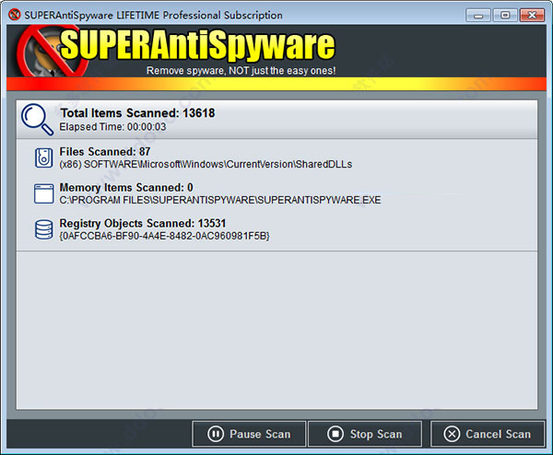Image resolution: width=553 pixels, height=455 pixels.
Task: Click the SUPERAntiSpyware logo in the banner
Action: click(x=176, y=50)
